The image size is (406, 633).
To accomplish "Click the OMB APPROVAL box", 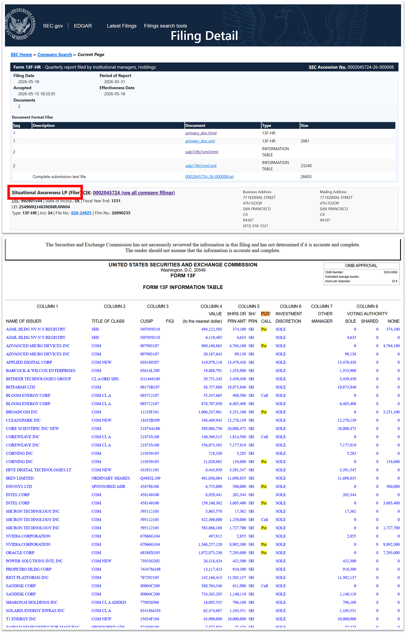I will 361,274.
